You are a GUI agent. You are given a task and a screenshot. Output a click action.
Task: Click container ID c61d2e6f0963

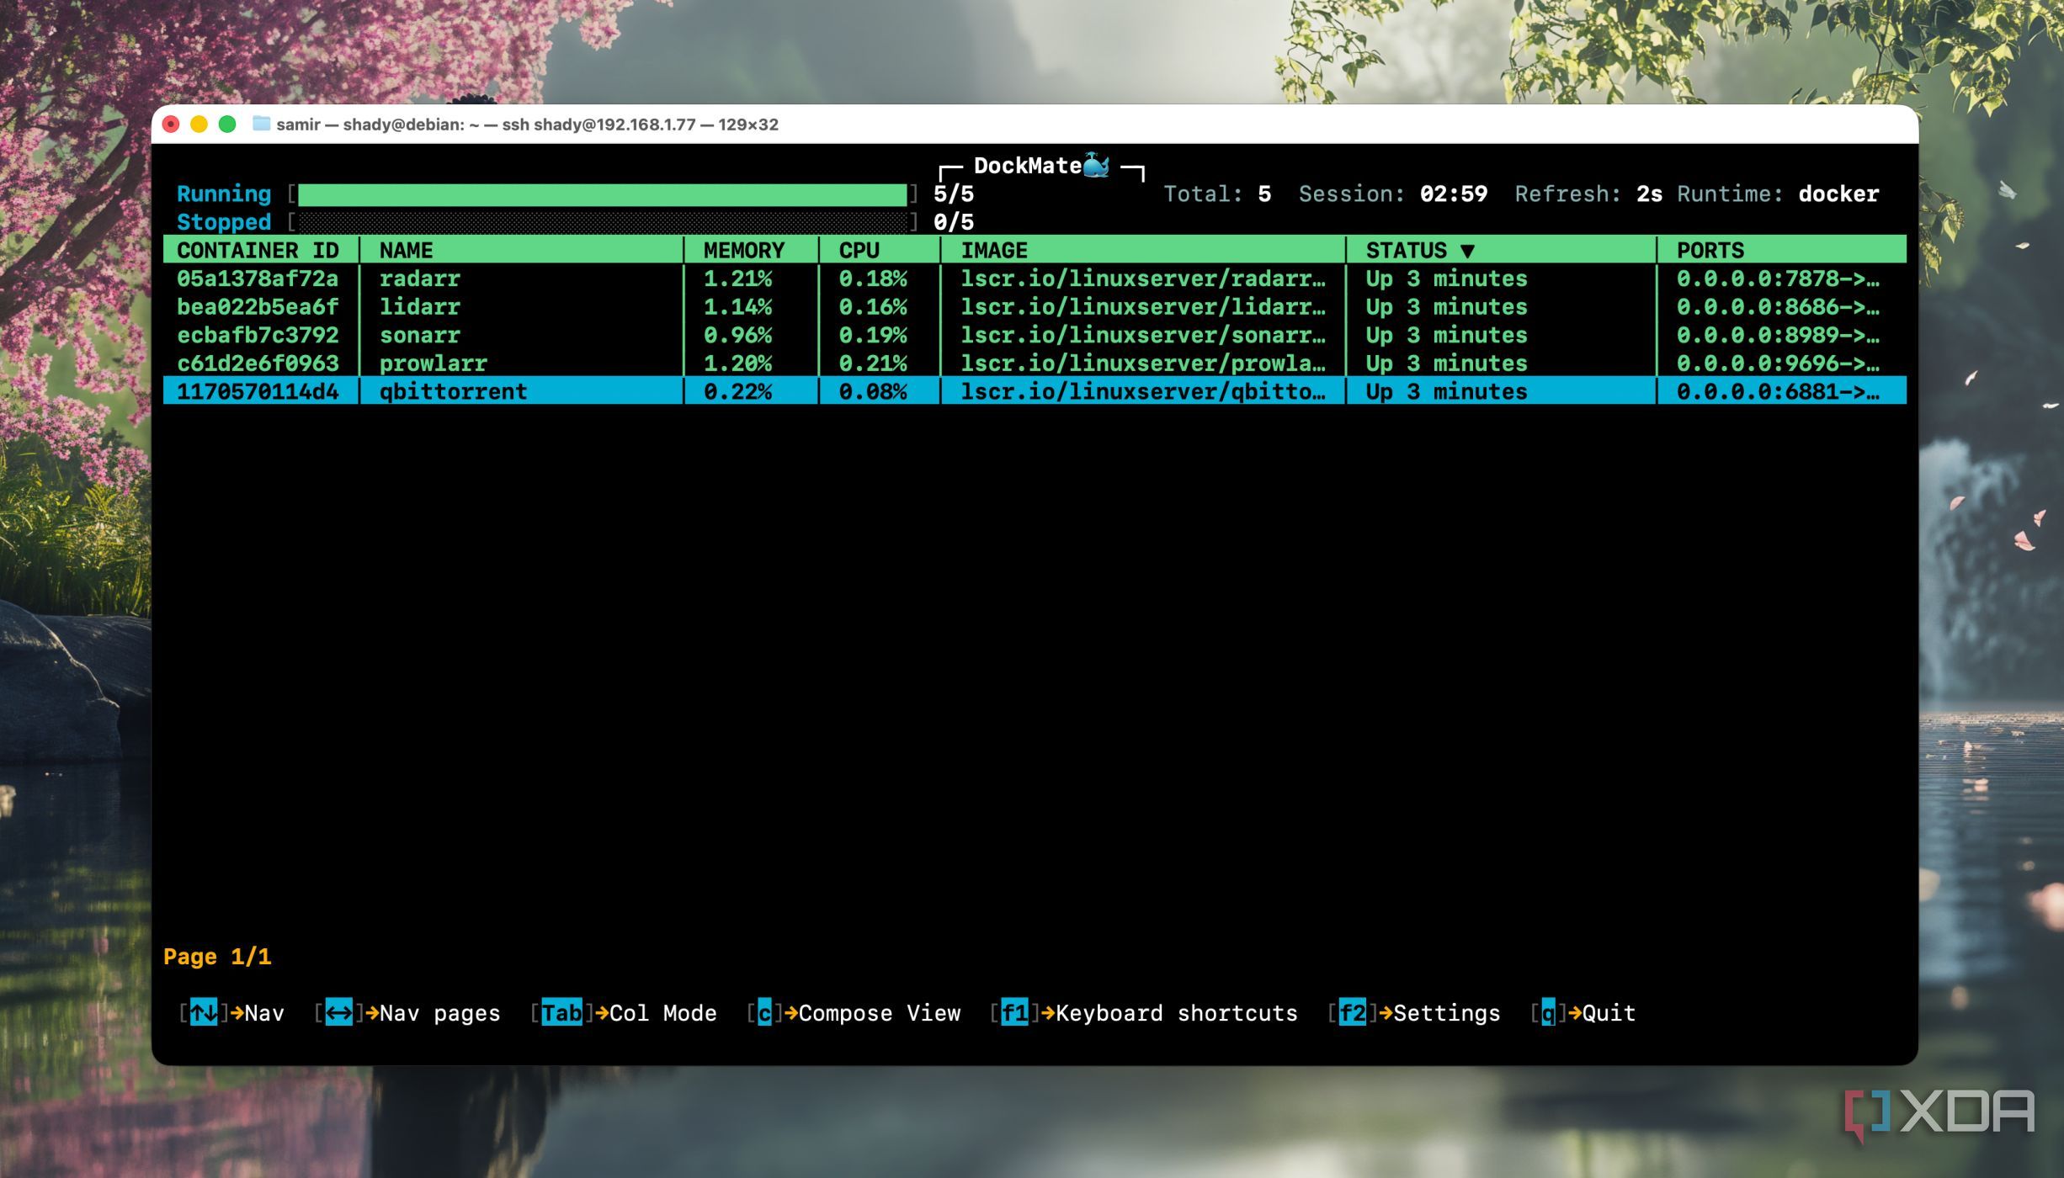tap(258, 363)
